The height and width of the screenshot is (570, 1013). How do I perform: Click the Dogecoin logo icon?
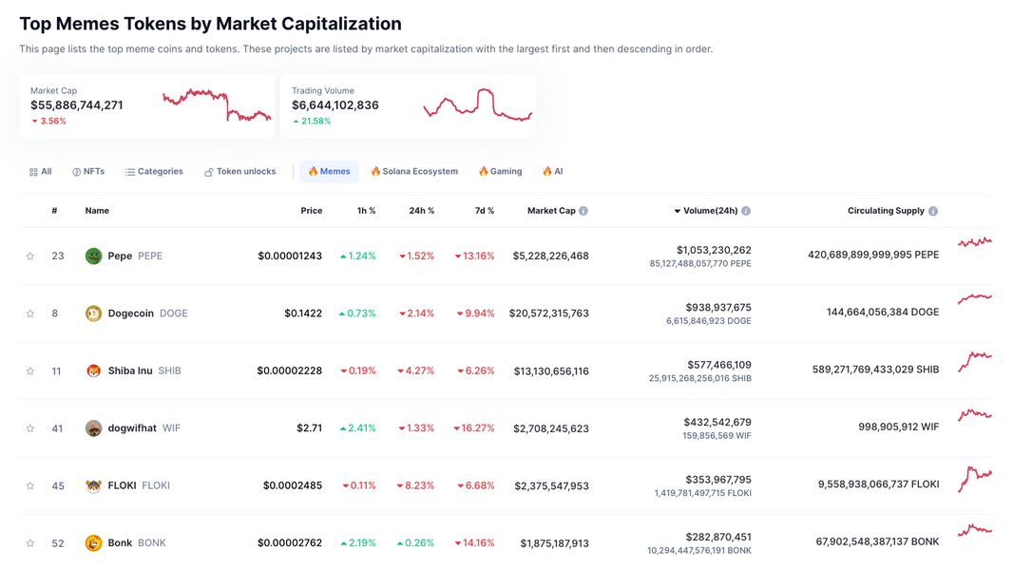[x=93, y=313]
